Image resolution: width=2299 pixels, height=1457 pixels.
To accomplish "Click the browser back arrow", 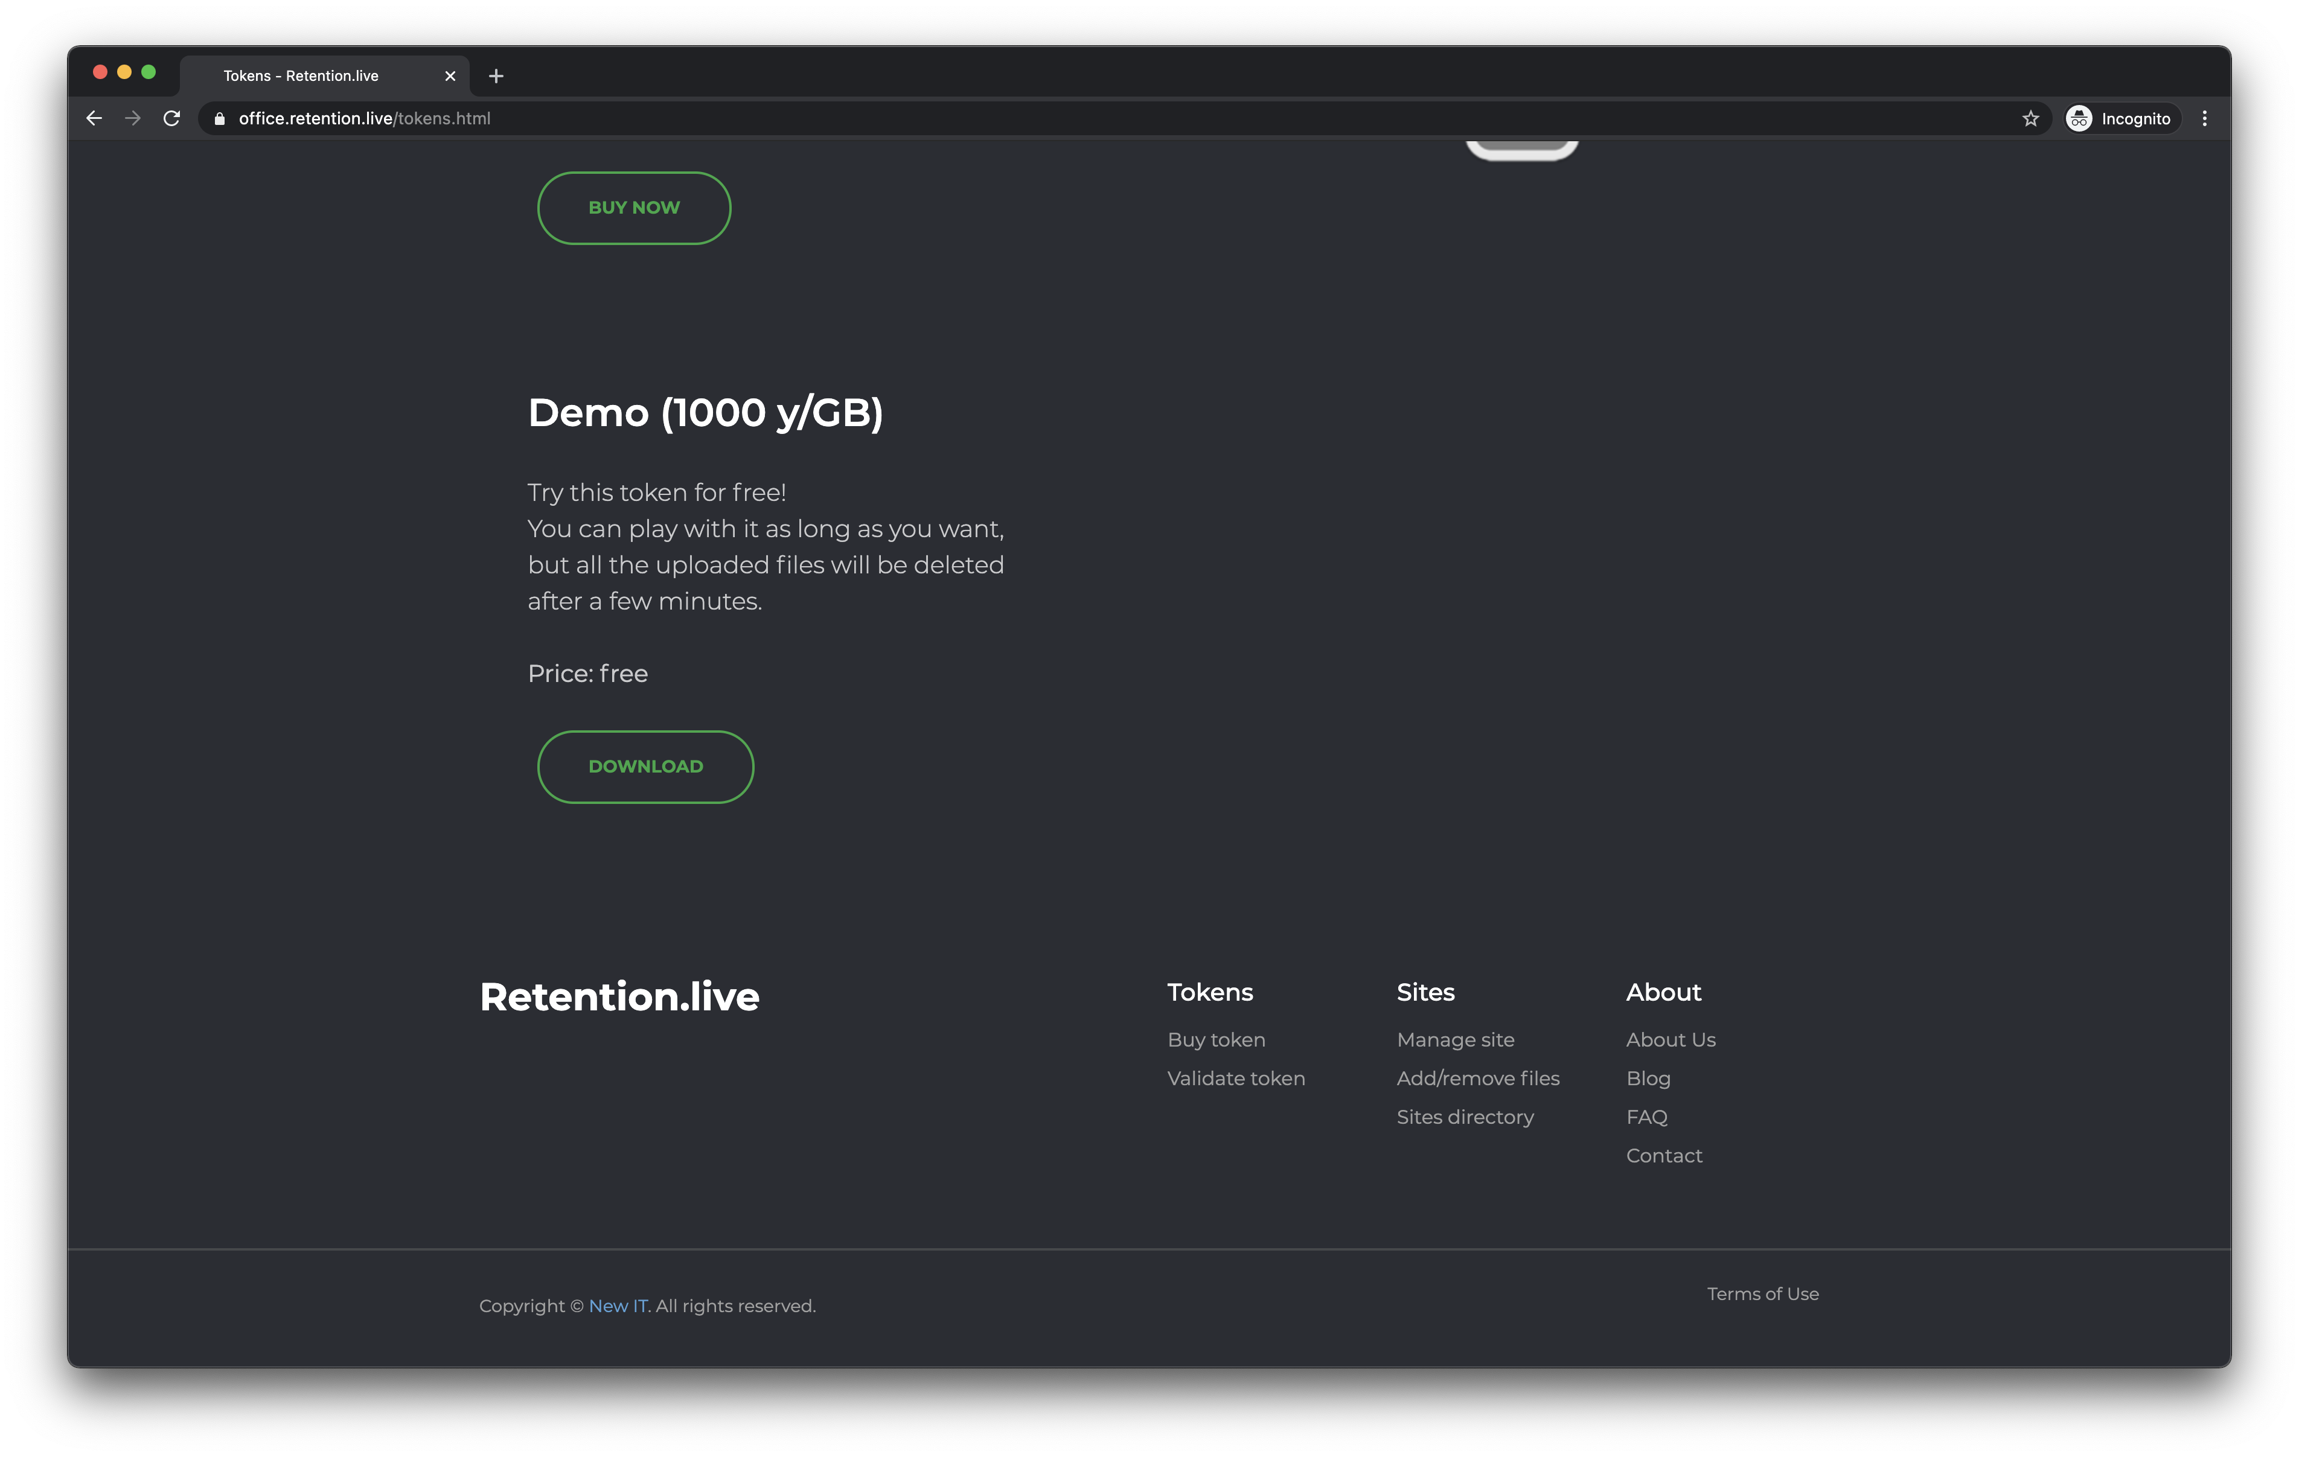I will [94, 118].
